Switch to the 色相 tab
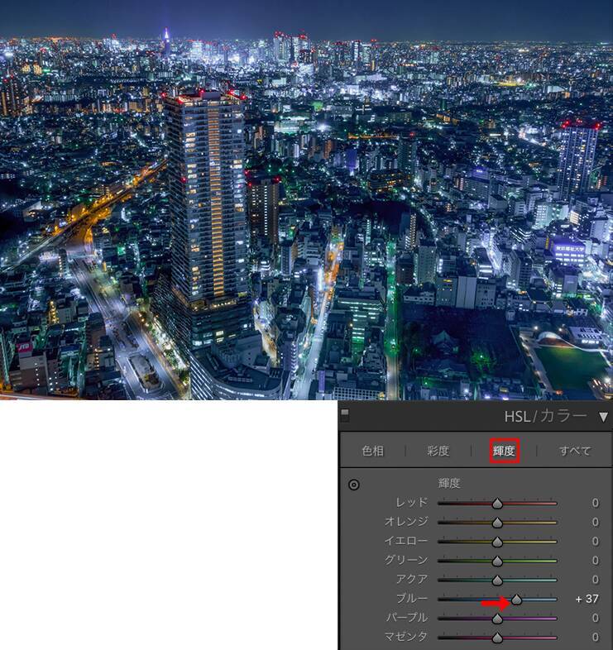613x650 pixels. 373,451
